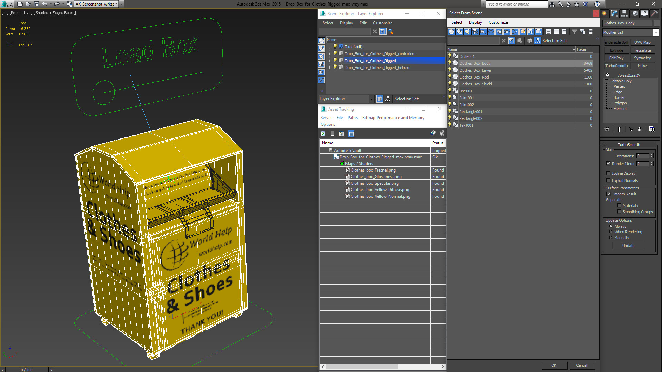Toggle Smooth Result checkbox
Image resolution: width=662 pixels, height=372 pixels.
point(609,194)
